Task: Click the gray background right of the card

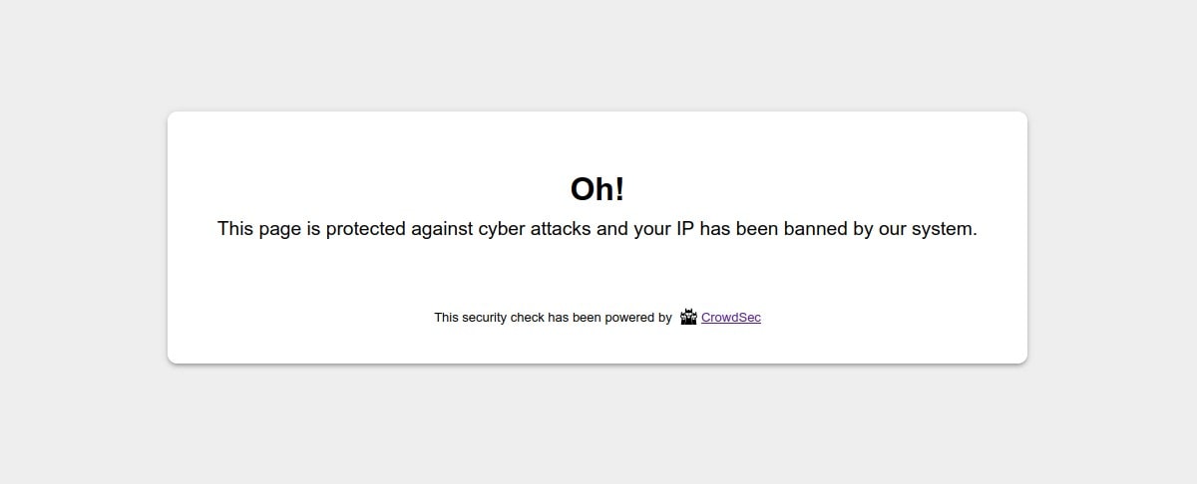Action: 1112,237
